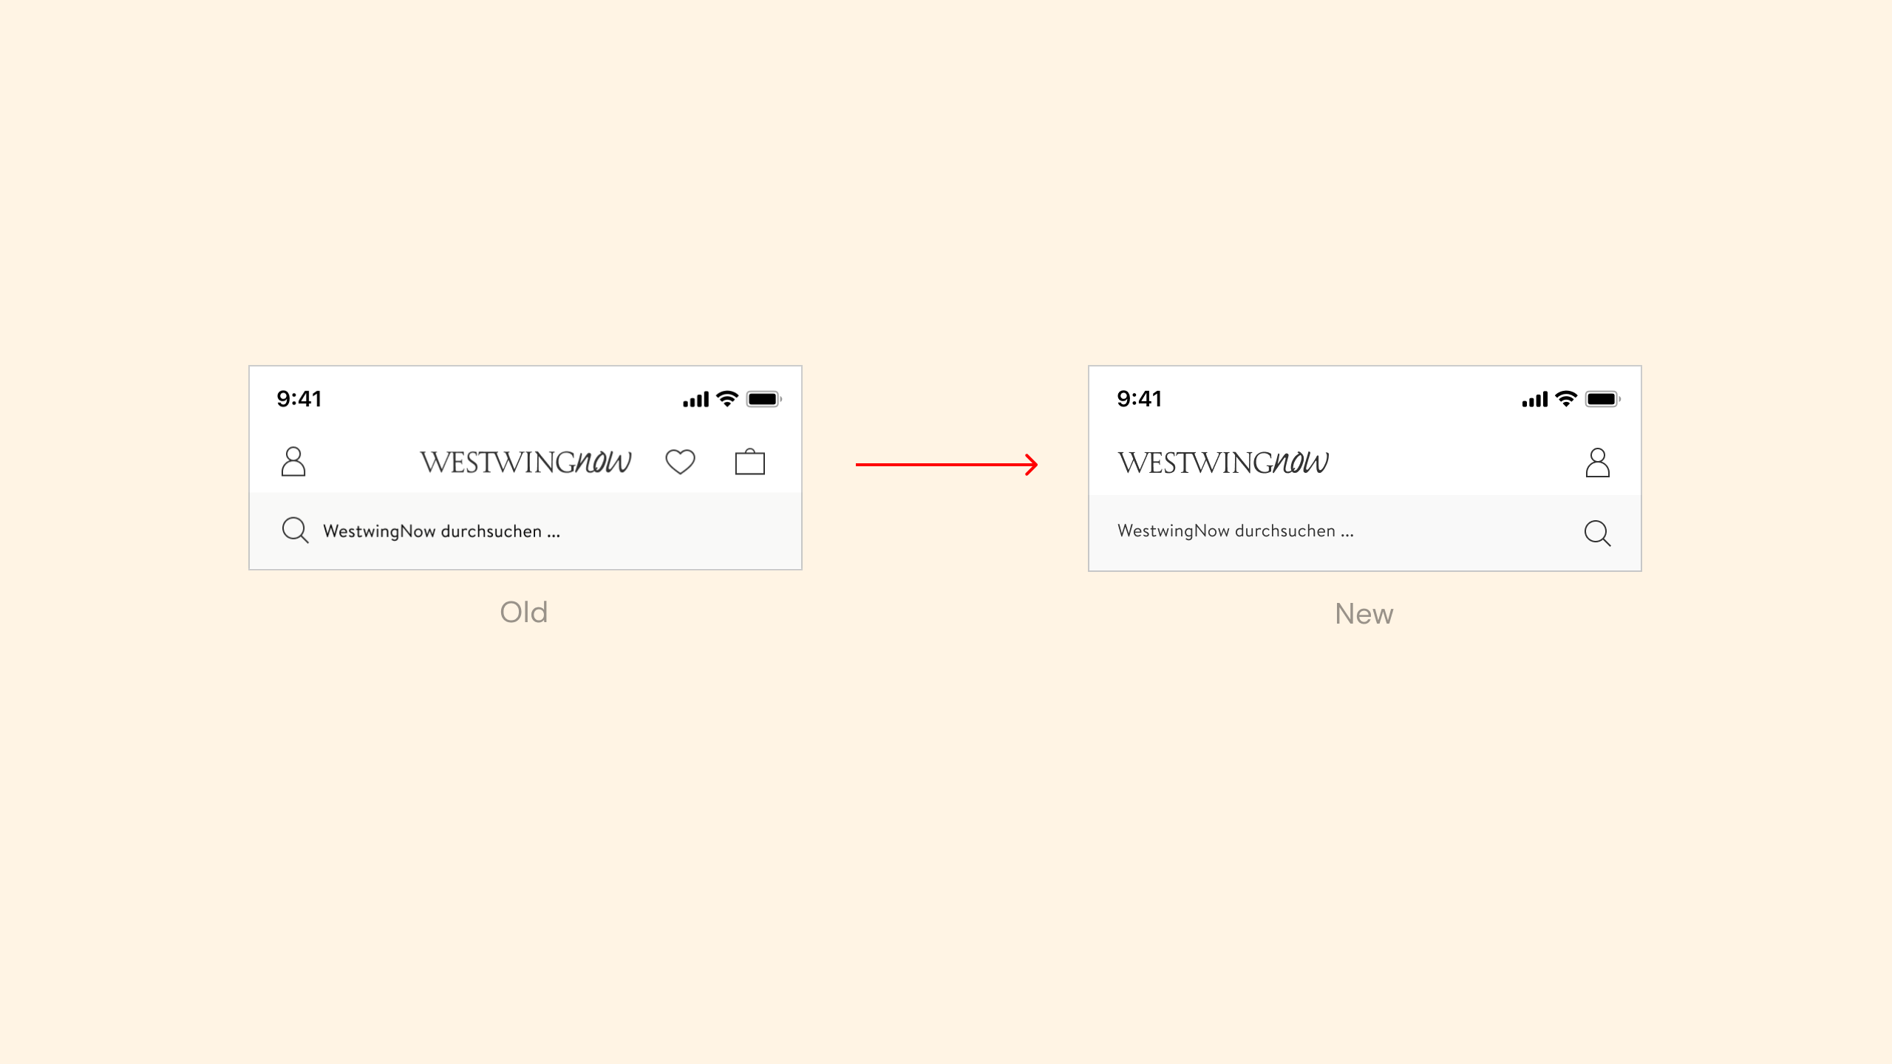Click the magnifier icon in the New search bar
The width and height of the screenshot is (1892, 1064).
(1597, 533)
